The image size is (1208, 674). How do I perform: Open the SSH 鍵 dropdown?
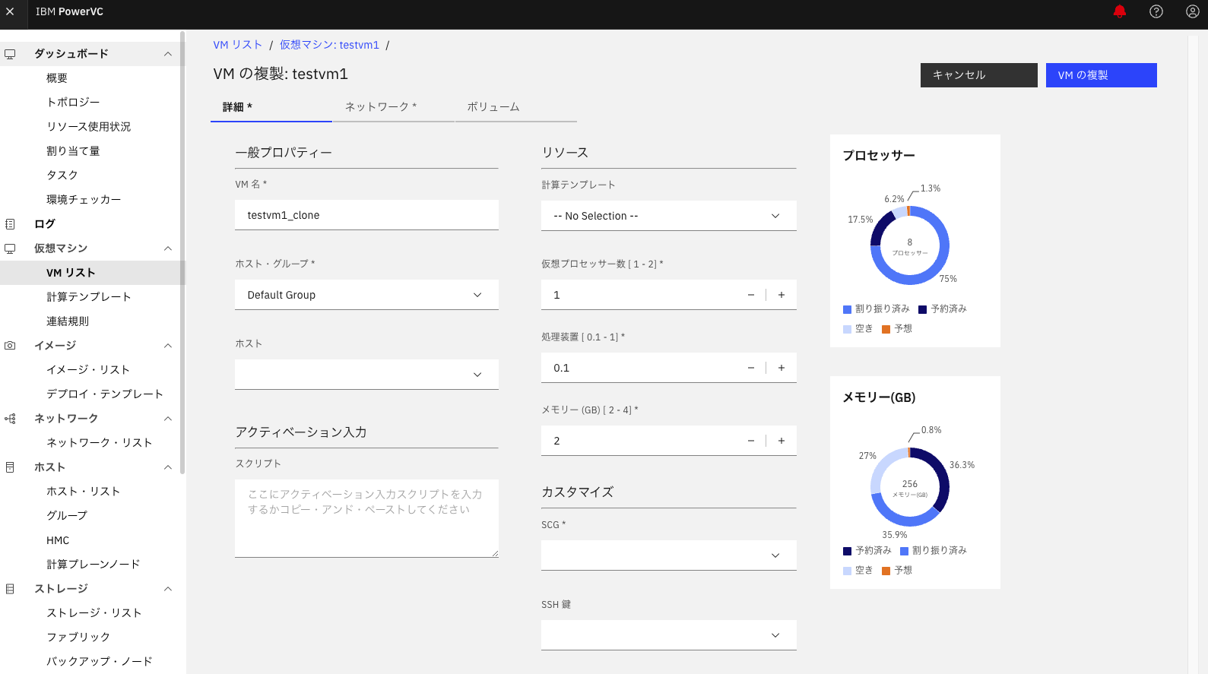tap(669, 635)
